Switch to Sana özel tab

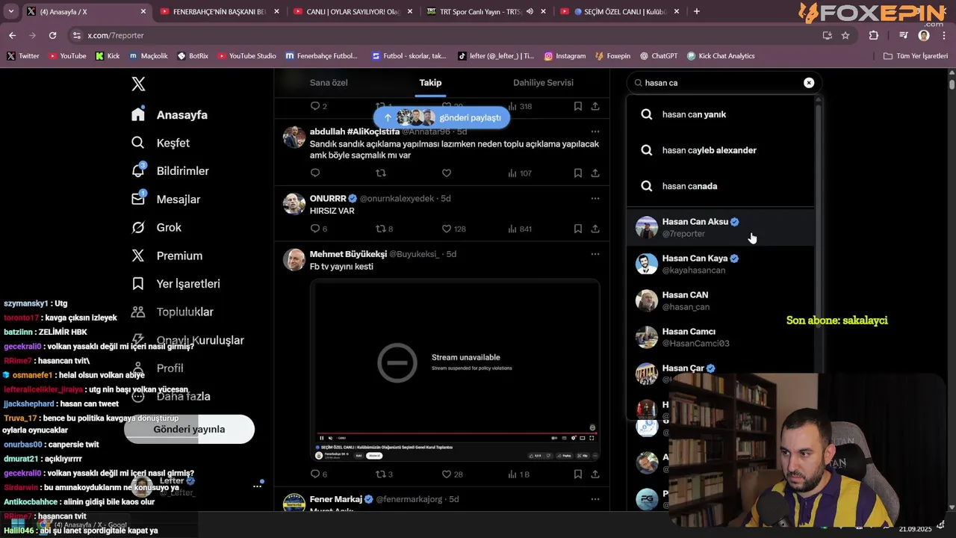(329, 83)
